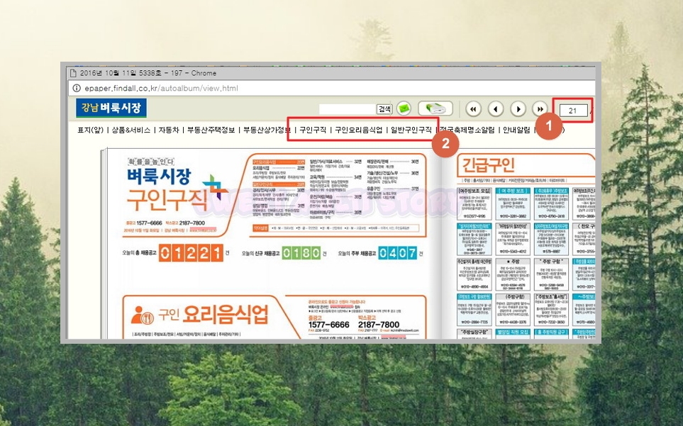Click the page document icon in title bar
The height and width of the screenshot is (426, 683).
[x=73, y=73]
